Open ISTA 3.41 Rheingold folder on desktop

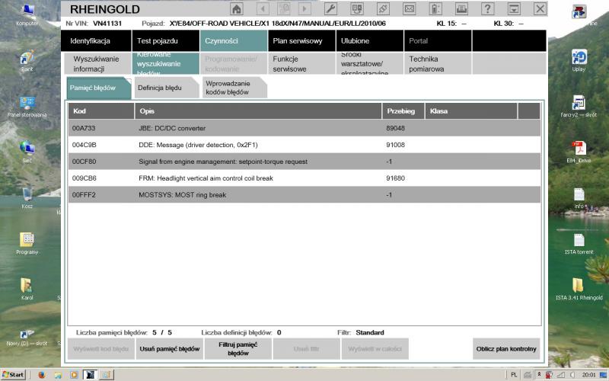(x=579, y=290)
